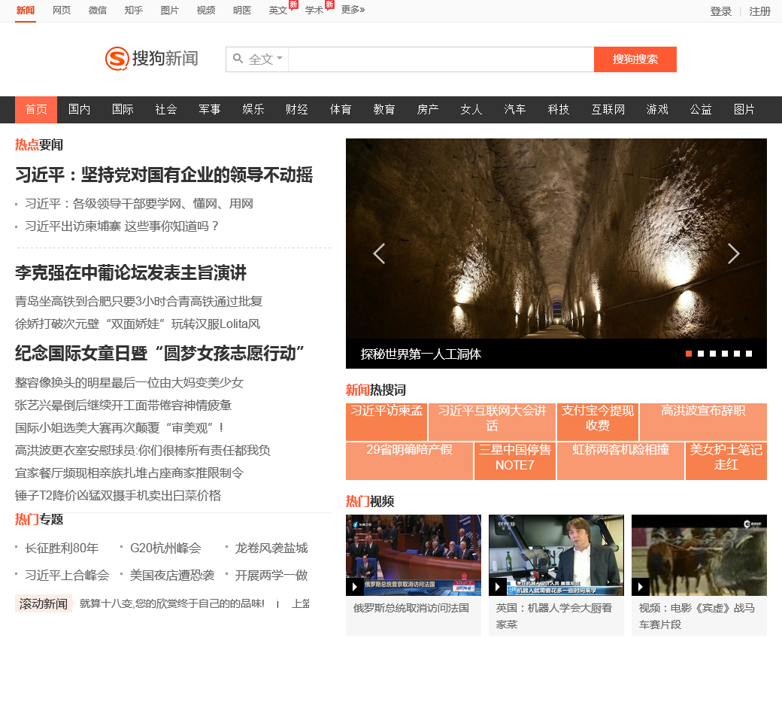The image size is (782, 711).
Task: Click the 登录 link
Action: tap(720, 11)
